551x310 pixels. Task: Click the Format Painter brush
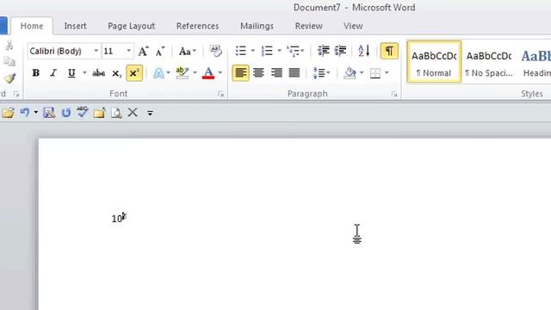pyautogui.click(x=9, y=78)
